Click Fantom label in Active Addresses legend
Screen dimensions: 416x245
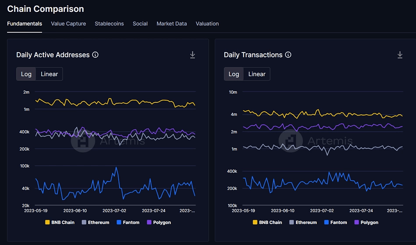point(131,222)
